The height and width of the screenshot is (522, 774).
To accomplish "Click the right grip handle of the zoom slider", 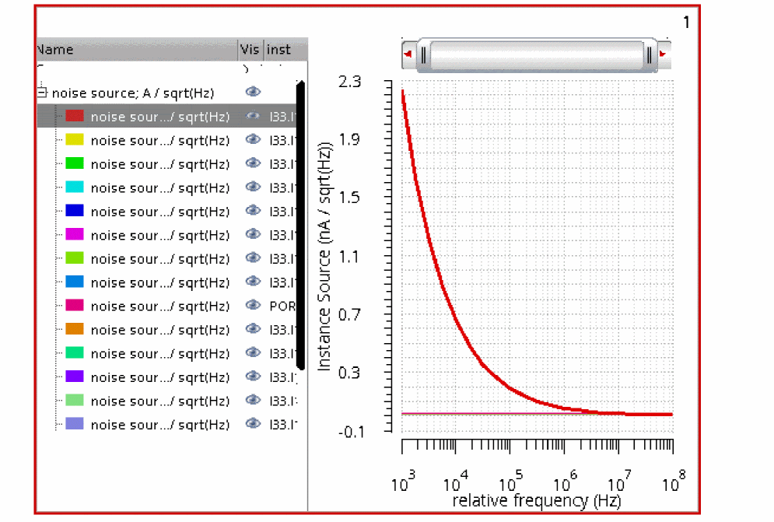I will 649,54.
